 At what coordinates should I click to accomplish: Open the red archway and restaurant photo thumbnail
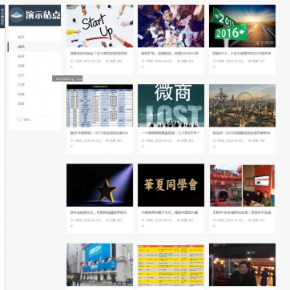242,185
